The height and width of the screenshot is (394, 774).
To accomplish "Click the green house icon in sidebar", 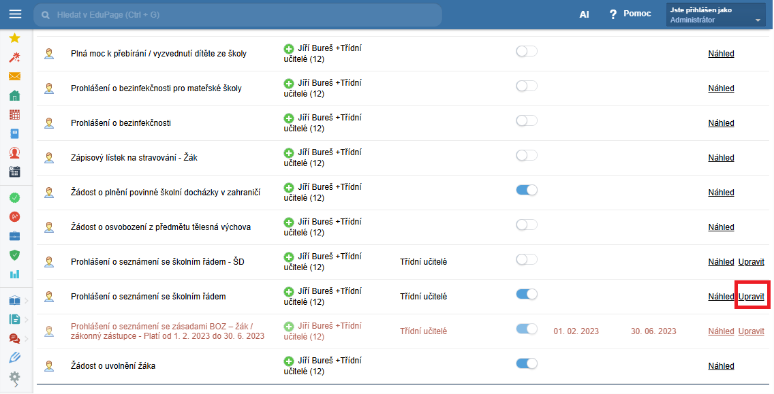I will 14,95.
